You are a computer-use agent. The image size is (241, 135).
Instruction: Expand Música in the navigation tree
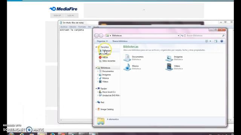98,78
